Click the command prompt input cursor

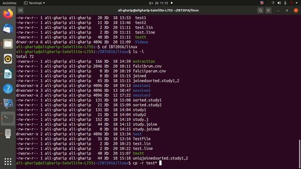tap(160, 163)
